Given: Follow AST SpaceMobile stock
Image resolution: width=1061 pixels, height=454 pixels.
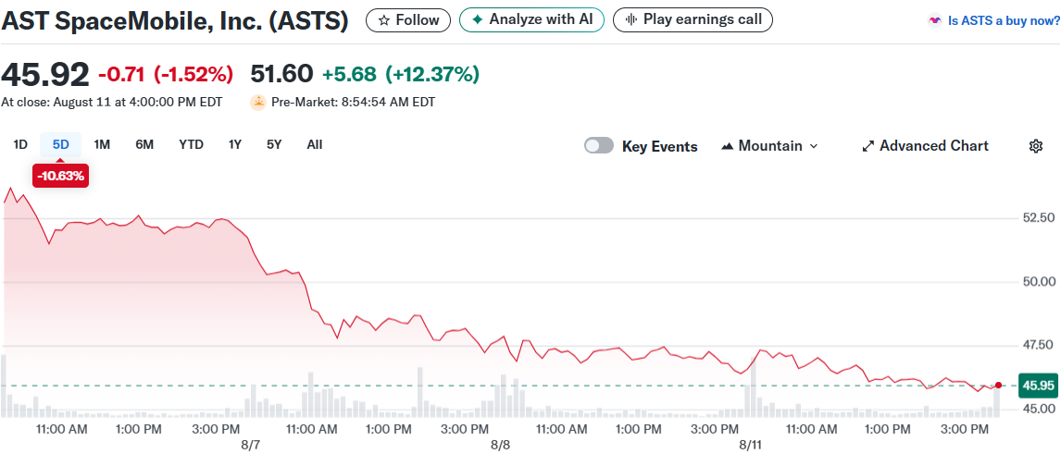Looking at the screenshot, I should 408,20.
